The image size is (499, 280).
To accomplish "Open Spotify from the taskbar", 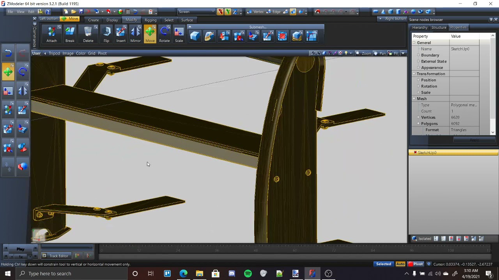I will (248, 273).
